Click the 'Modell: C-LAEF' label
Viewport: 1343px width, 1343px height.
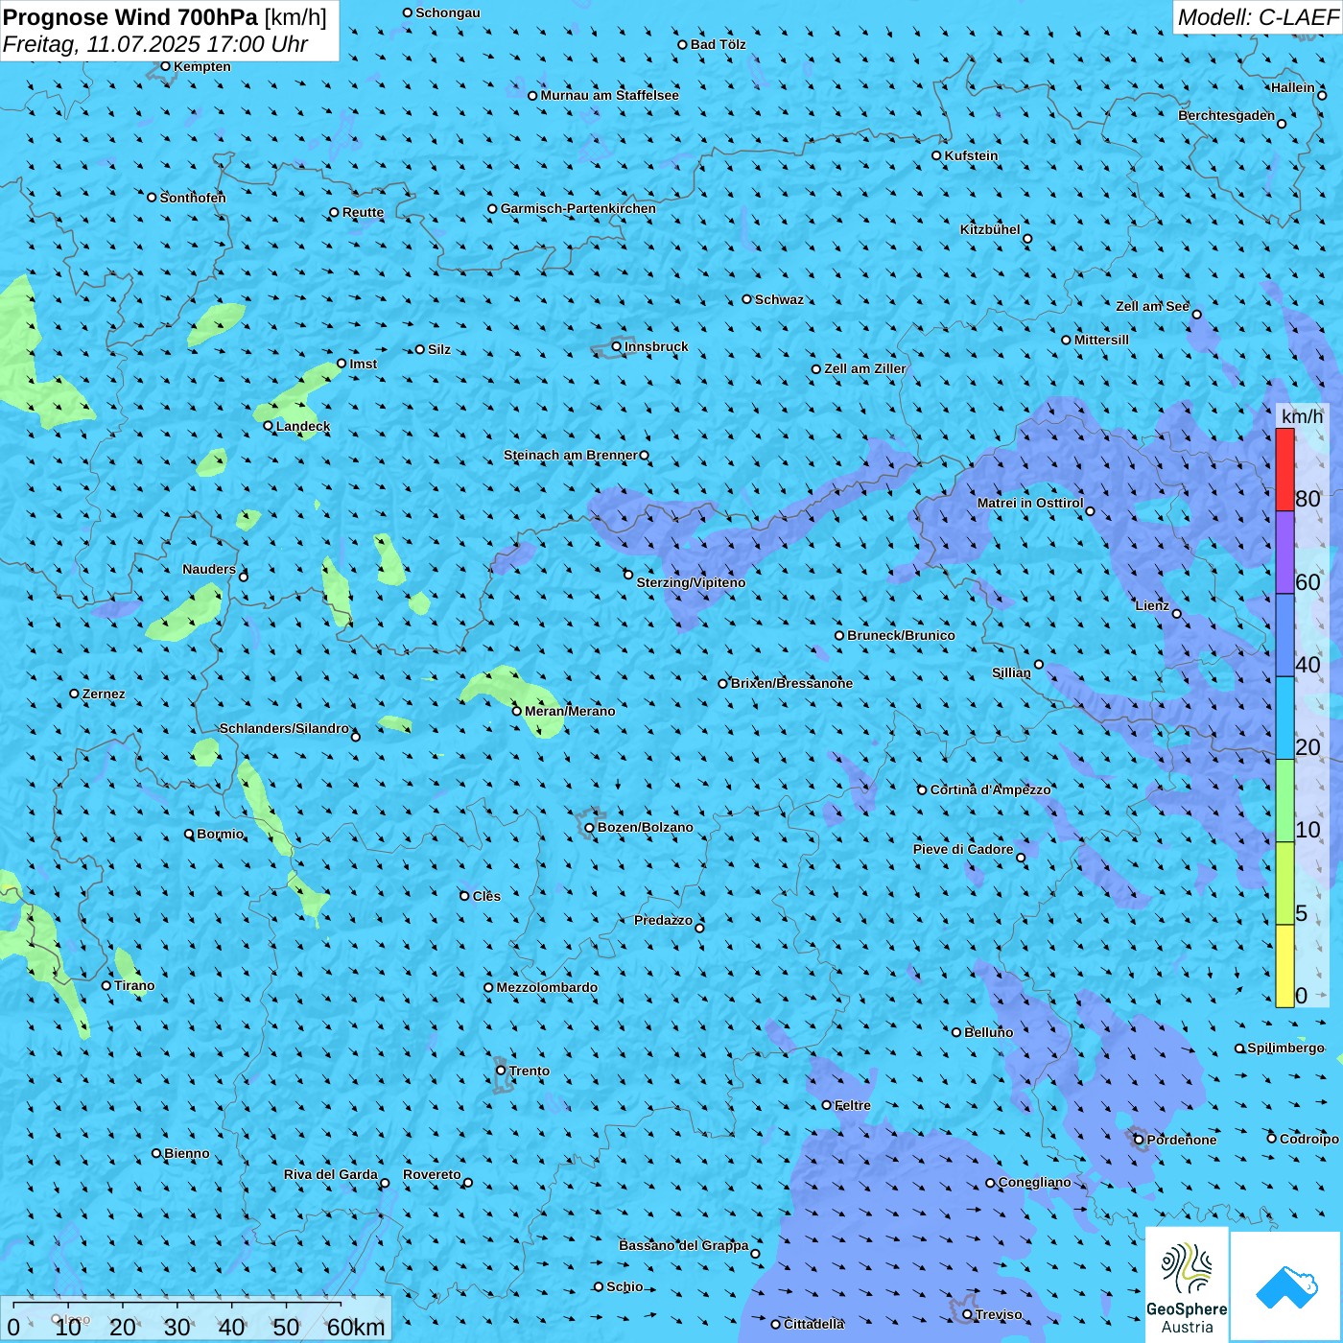pyautogui.click(x=1258, y=17)
